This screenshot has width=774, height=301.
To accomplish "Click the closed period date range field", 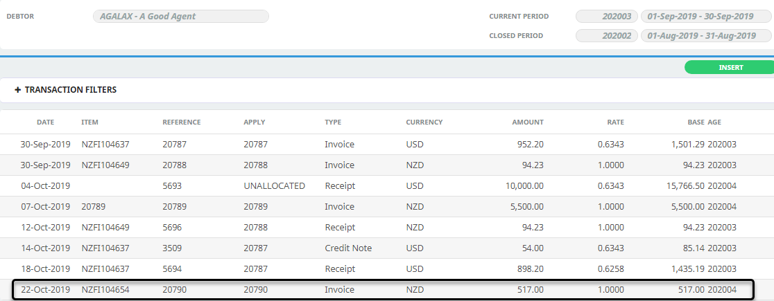I will 706,35.
